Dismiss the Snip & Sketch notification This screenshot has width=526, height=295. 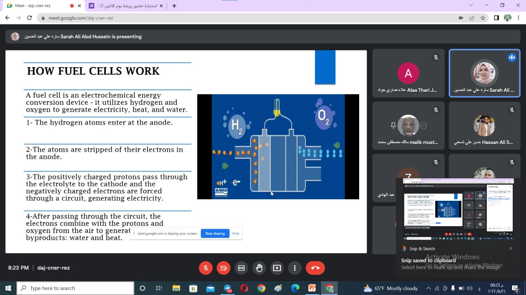511,249
